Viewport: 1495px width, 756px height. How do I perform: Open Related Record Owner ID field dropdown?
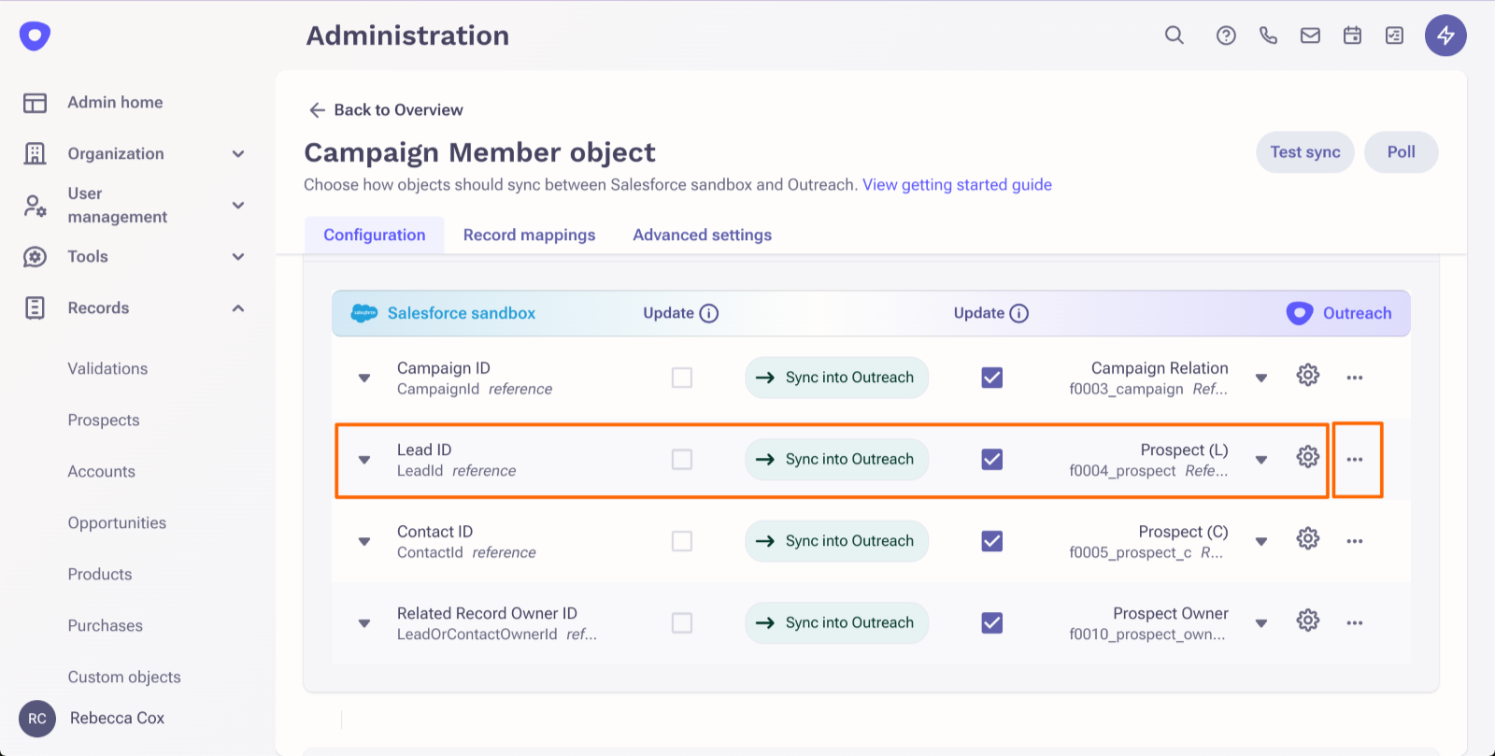pyautogui.click(x=364, y=623)
